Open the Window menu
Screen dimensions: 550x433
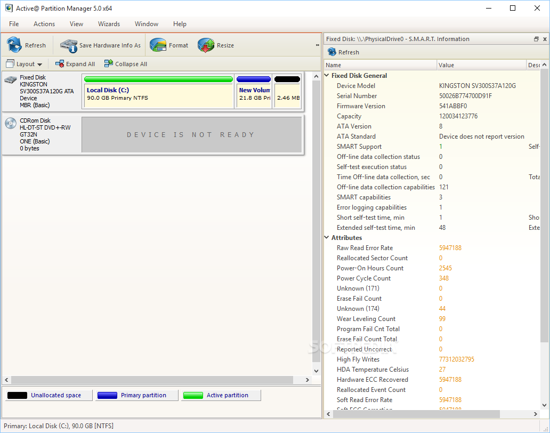pyautogui.click(x=147, y=24)
